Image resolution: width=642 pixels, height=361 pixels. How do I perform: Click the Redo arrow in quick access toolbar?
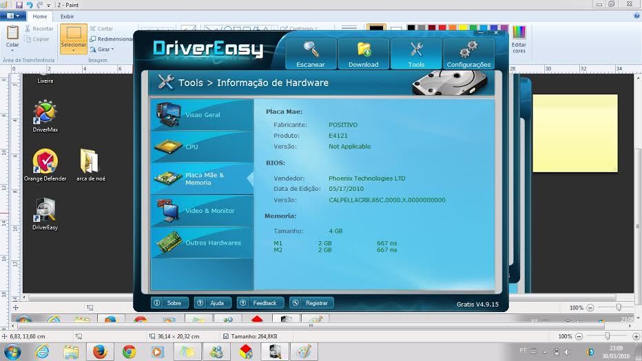pyautogui.click(x=40, y=5)
